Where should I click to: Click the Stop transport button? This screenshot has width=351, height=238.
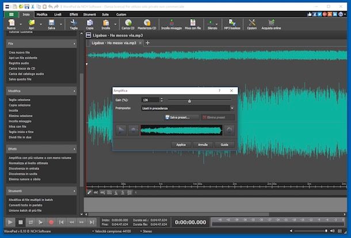click(x=21, y=222)
